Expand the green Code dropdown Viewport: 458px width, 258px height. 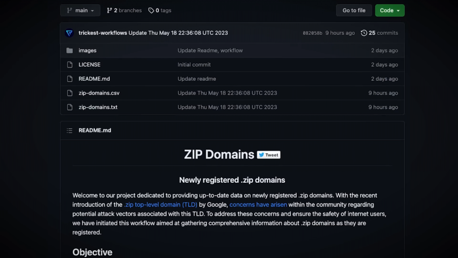pos(390,10)
